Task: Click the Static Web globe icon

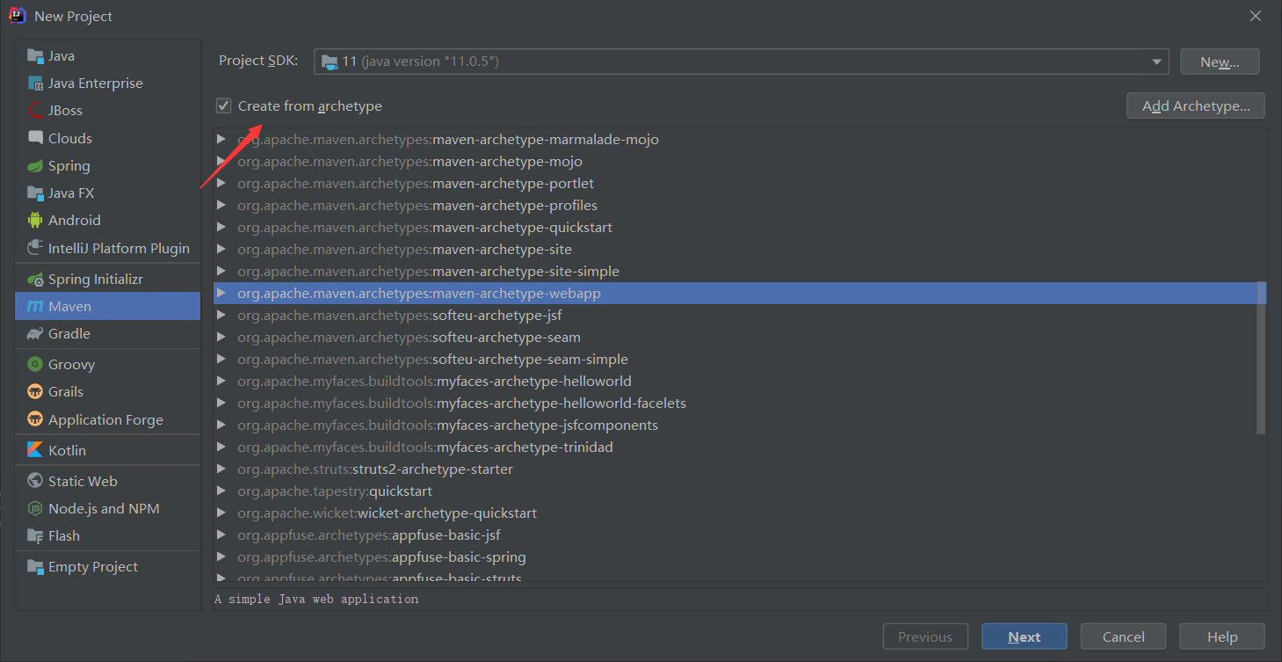Action: [x=35, y=481]
